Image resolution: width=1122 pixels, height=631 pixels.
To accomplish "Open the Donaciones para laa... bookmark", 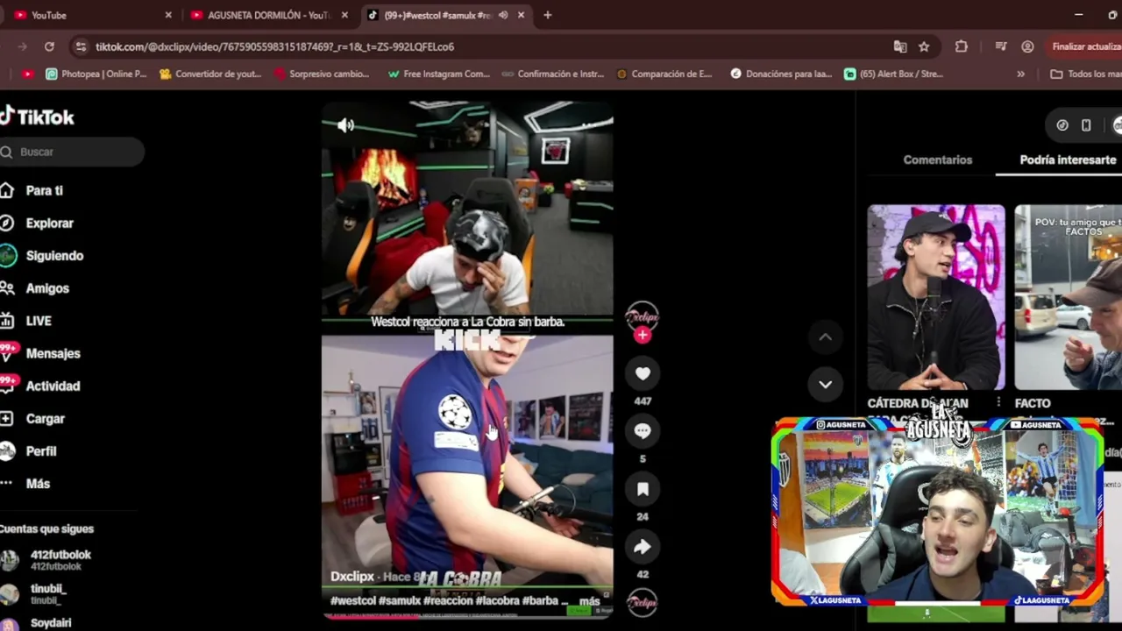I will pos(781,74).
